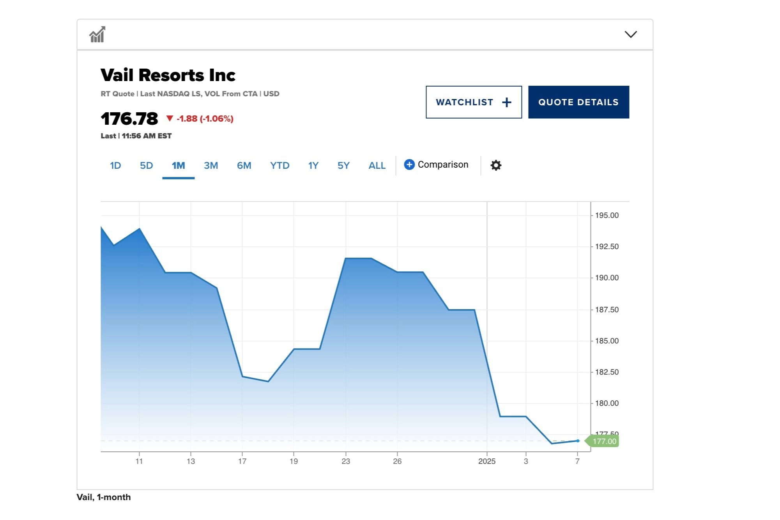This screenshot has height=520, width=780.
Task: Click the chart growth icon at top-left
Action: click(97, 35)
